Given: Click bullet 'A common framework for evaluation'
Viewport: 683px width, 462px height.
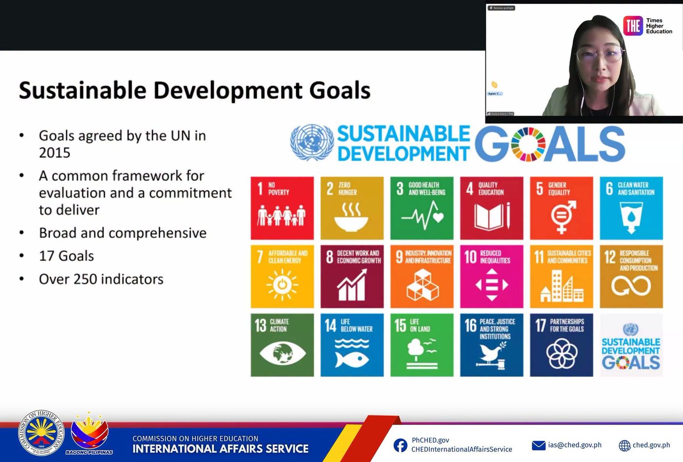Looking at the screenshot, I should click(135, 193).
